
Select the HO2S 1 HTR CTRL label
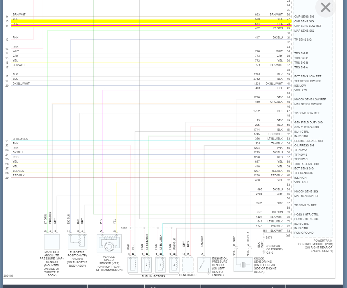point(306,214)
